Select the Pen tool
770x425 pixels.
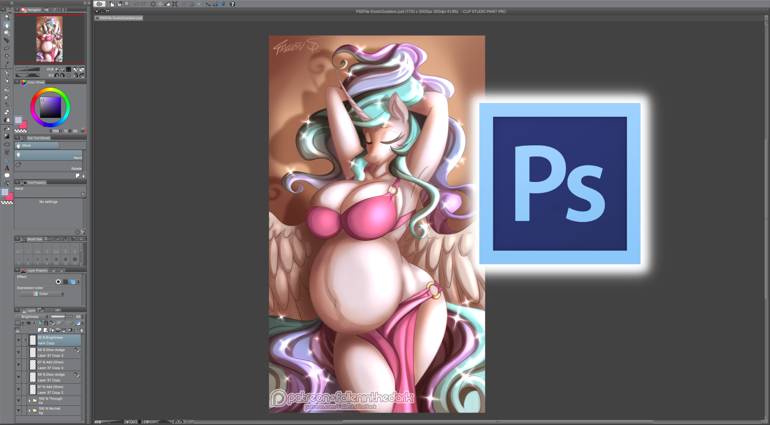point(7,73)
